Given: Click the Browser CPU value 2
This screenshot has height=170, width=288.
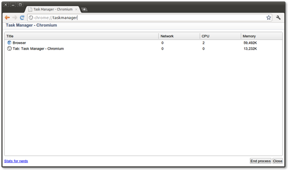Looking at the screenshot, I should 203,43.
